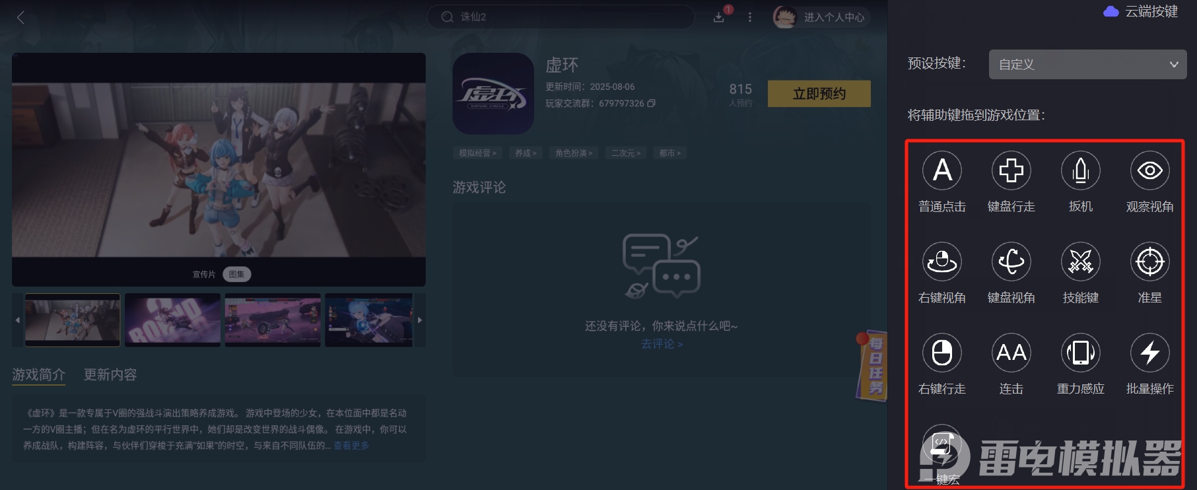Click the 立即预约 reserve button
This screenshot has width=1197, height=490.
819,94
